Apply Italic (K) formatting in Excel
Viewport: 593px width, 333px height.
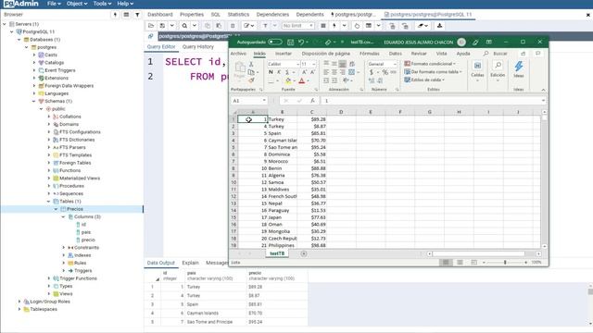[279, 72]
